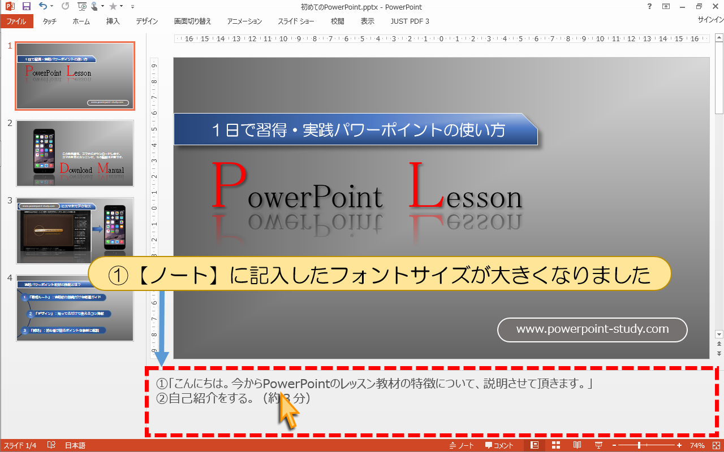Switch to Normal view in status bar
Image resolution: width=724 pixels, height=452 pixels.
[x=535, y=446]
